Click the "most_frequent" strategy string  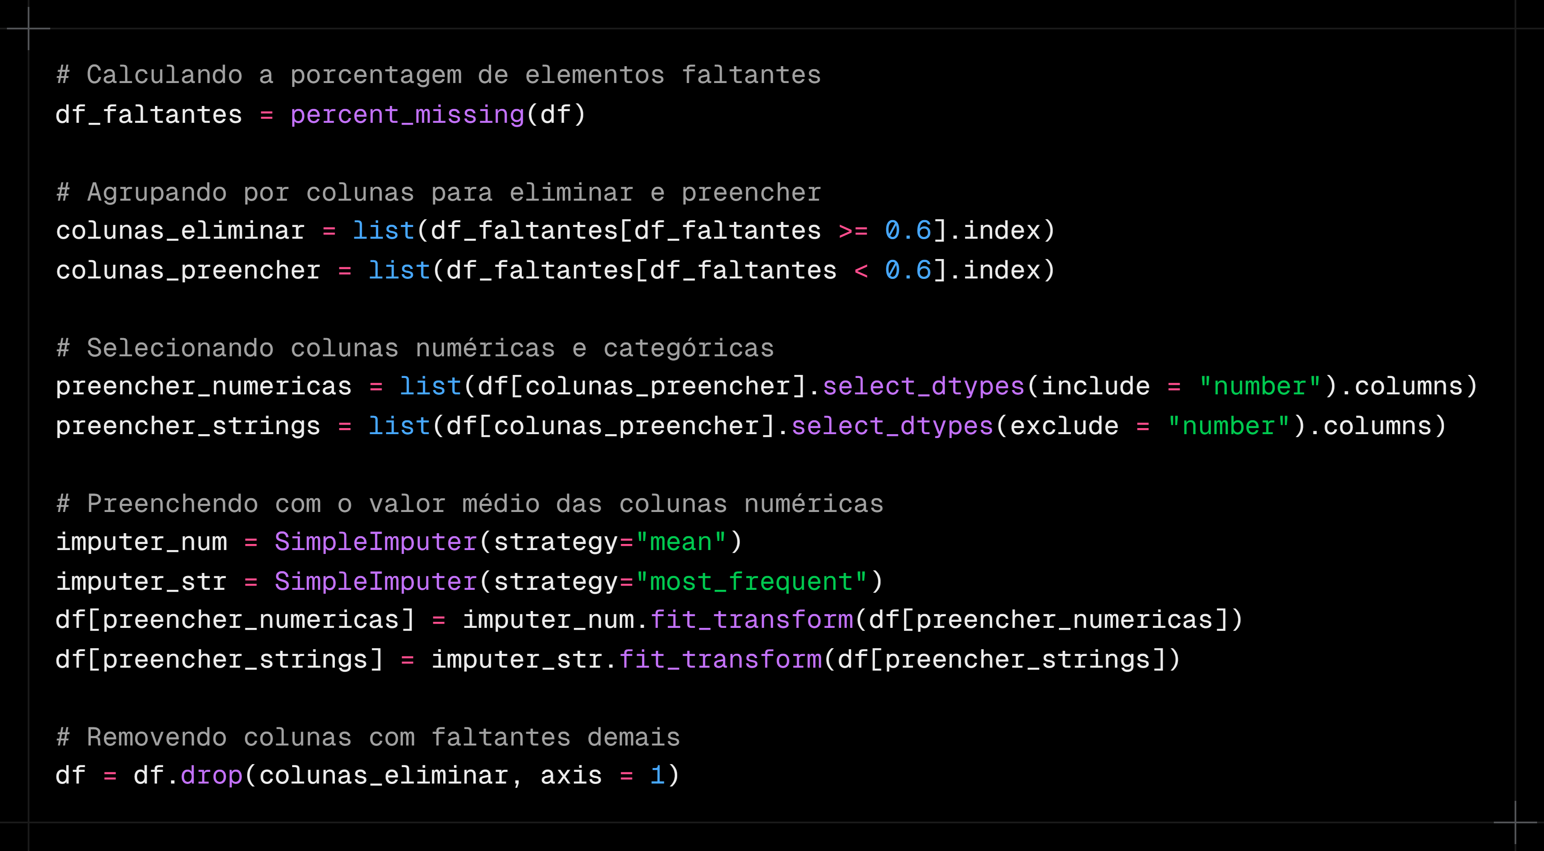(x=751, y=582)
